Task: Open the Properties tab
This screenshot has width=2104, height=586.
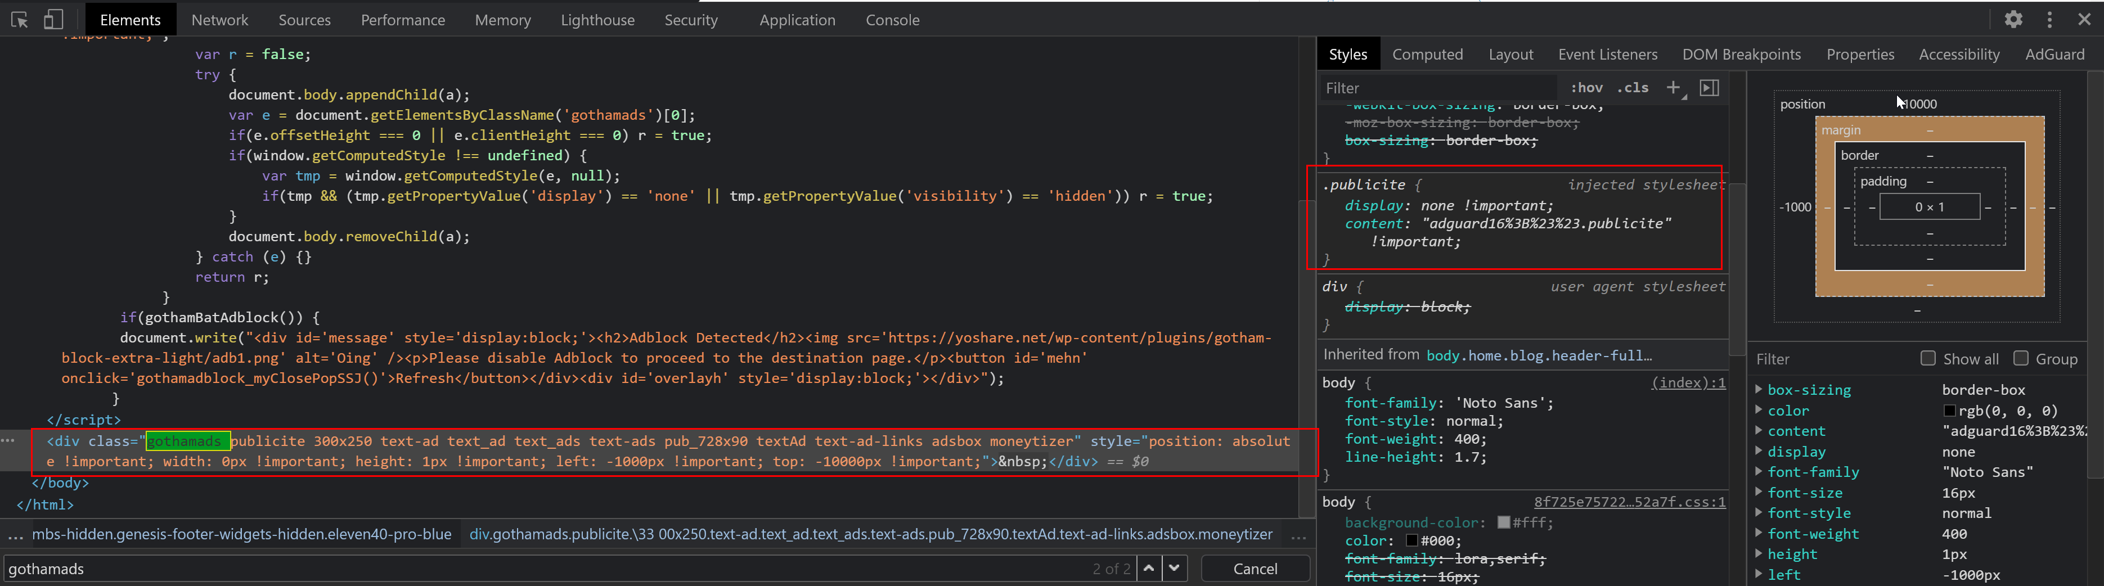Action: tap(1860, 54)
